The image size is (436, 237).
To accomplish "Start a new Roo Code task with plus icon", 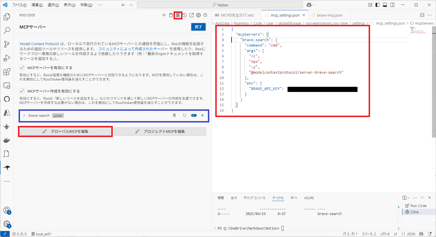I will [x=164, y=15].
